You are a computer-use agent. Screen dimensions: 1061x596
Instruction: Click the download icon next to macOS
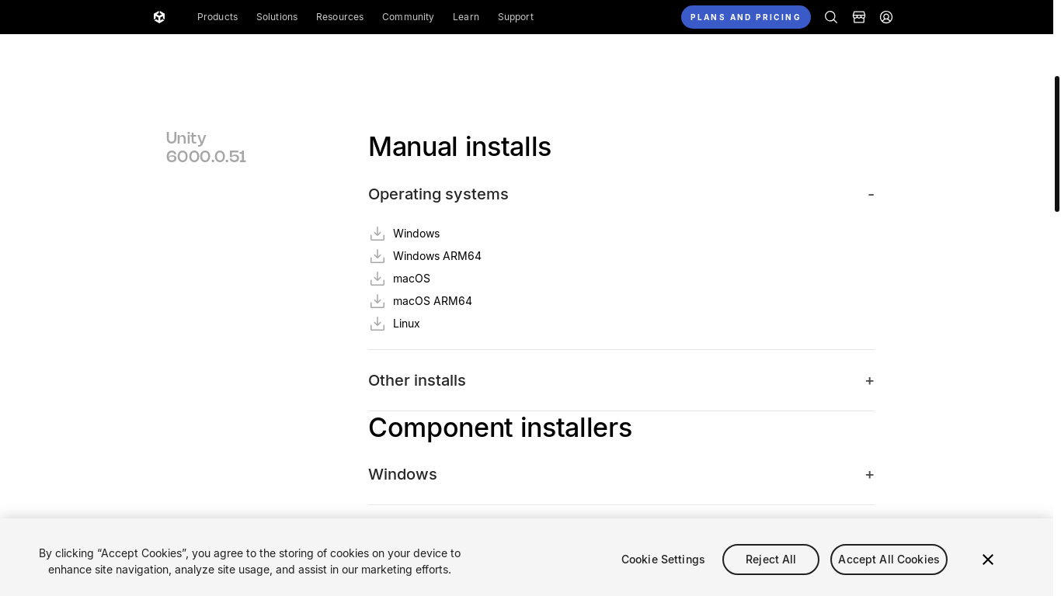click(377, 279)
